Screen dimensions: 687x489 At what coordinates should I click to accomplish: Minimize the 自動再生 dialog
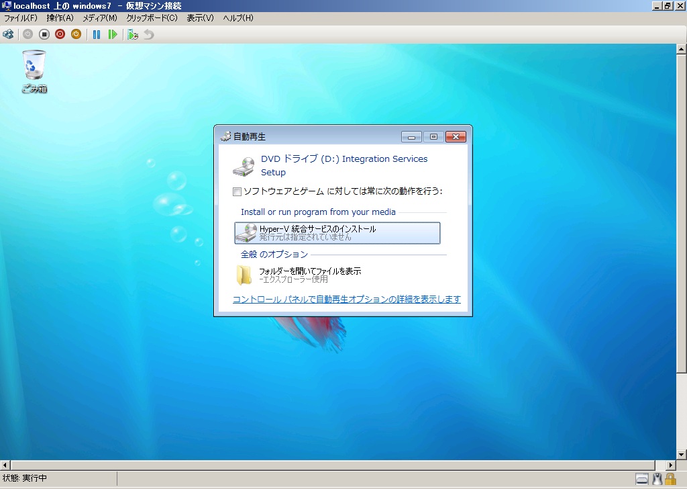tap(411, 137)
